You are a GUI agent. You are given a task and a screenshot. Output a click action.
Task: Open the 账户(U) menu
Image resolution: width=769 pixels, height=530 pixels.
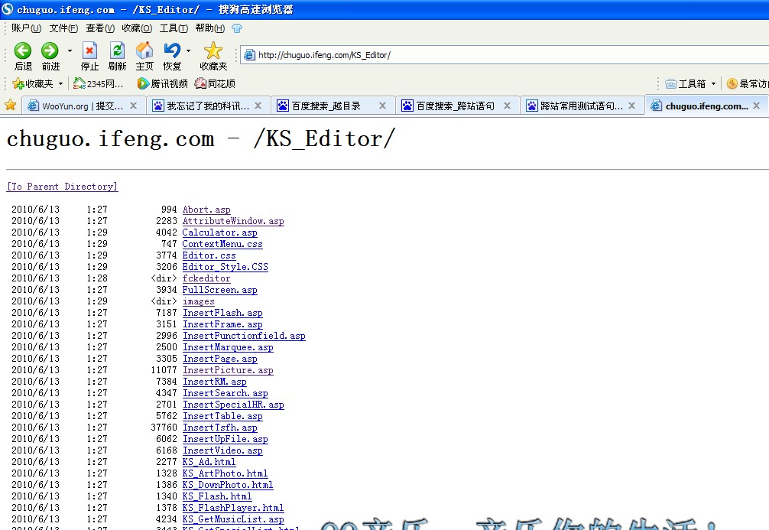[x=27, y=28]
